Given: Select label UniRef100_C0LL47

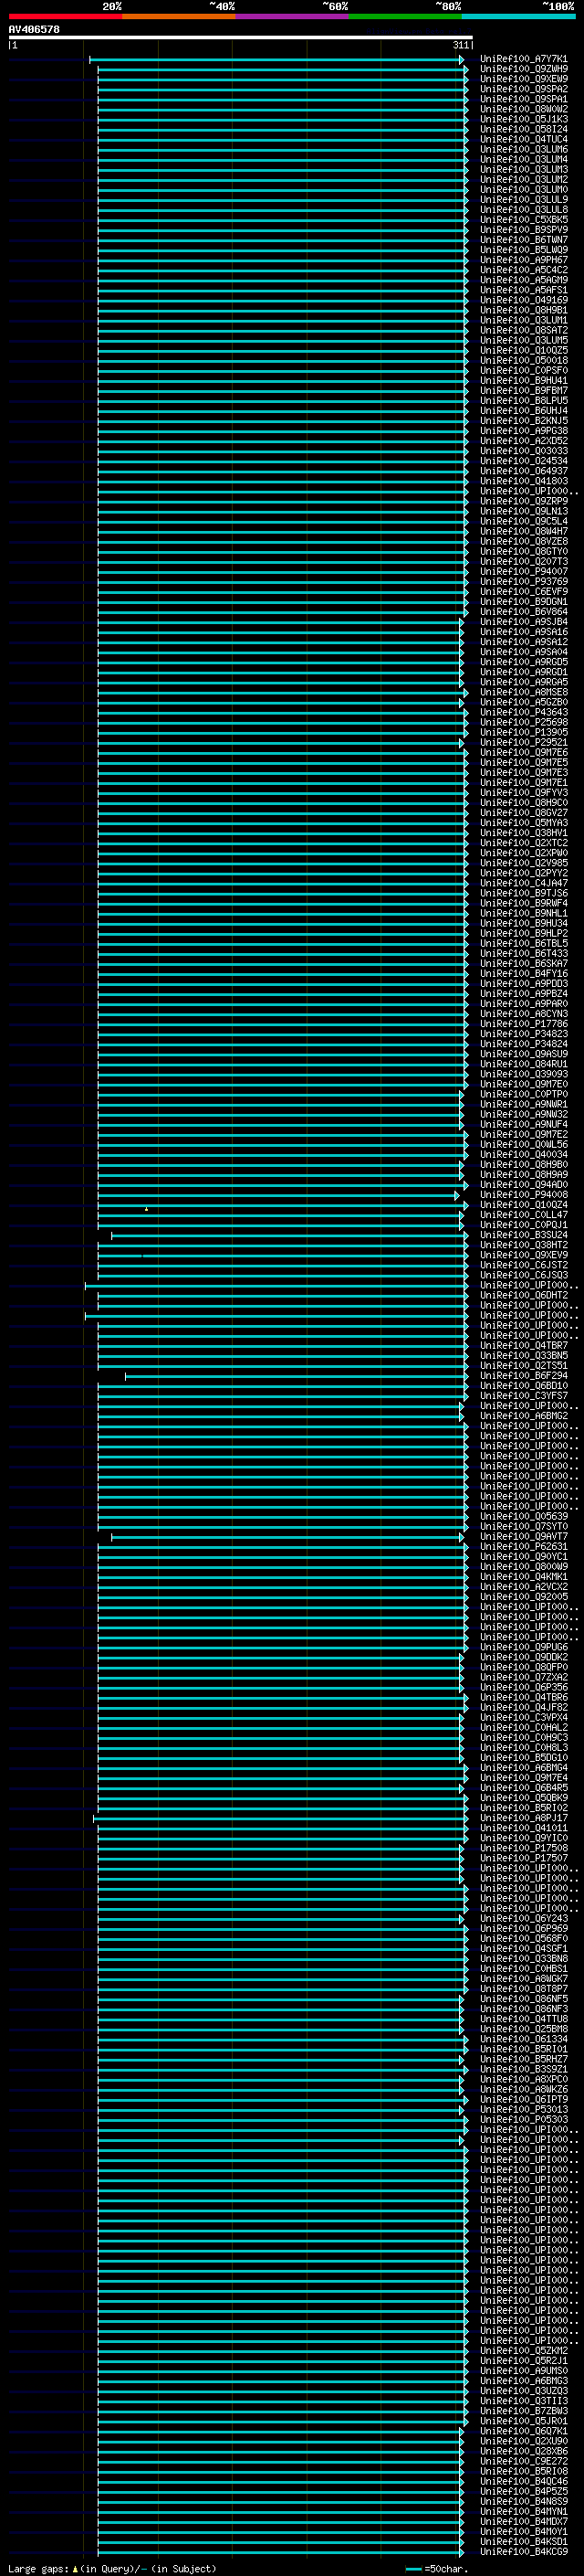Looking at the screenshot, I should (523, 1214).
